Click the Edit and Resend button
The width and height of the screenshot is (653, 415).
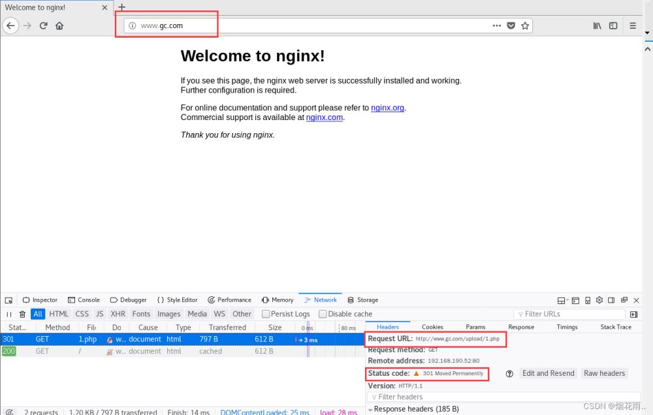(548, 373)
